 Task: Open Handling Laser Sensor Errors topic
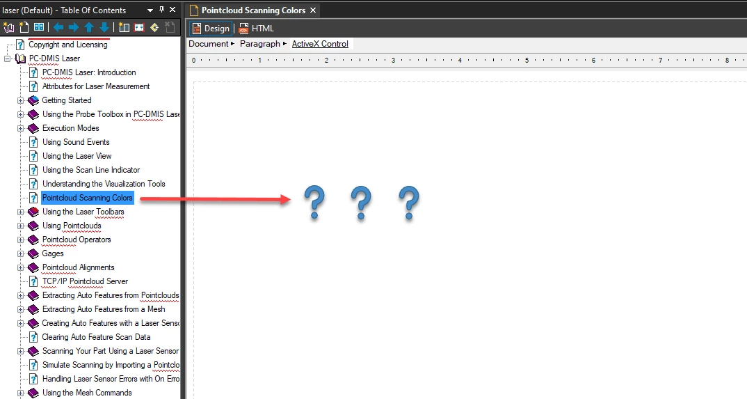pos(111,379)
